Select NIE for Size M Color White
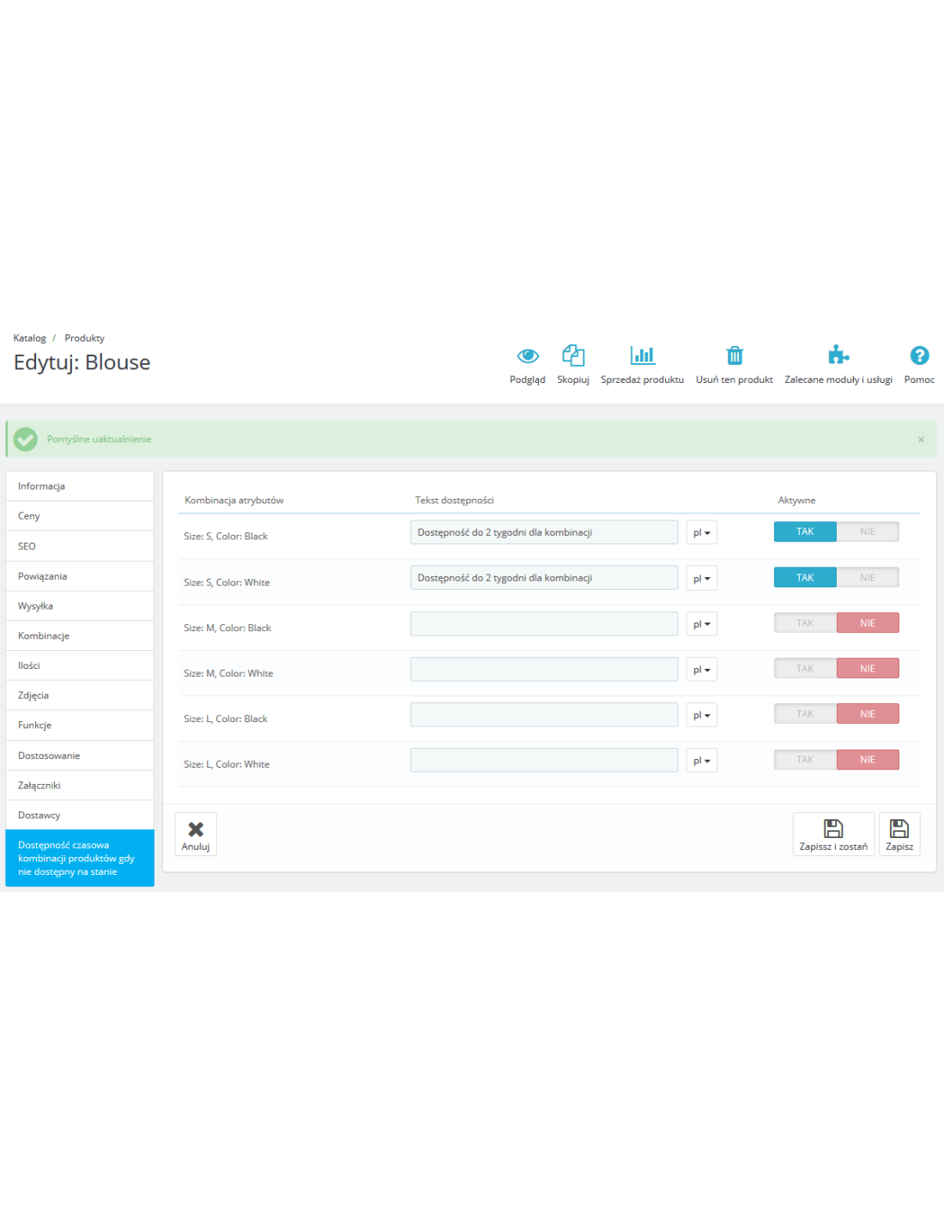This screenshot has width=944, height=1221. point(868,669)
